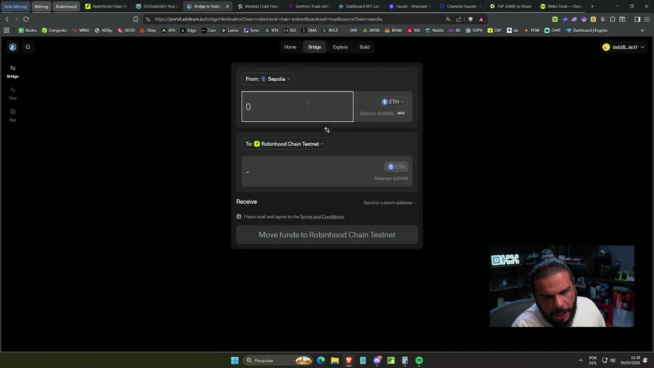Viewport: 654px width, 368px height.
Task: Open a new browser tab
Action: 592,6
